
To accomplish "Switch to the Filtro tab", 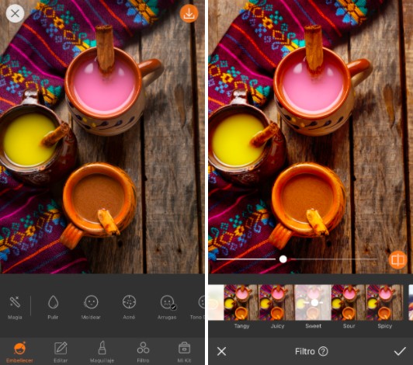I will (143, 352).
